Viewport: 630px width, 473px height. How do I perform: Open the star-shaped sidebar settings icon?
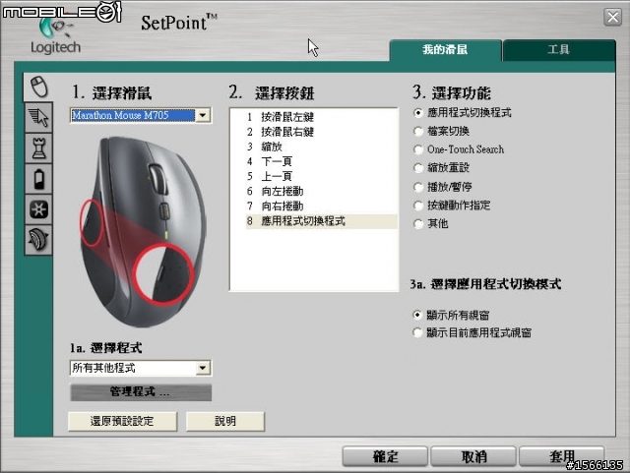click(x=38, y=209)
